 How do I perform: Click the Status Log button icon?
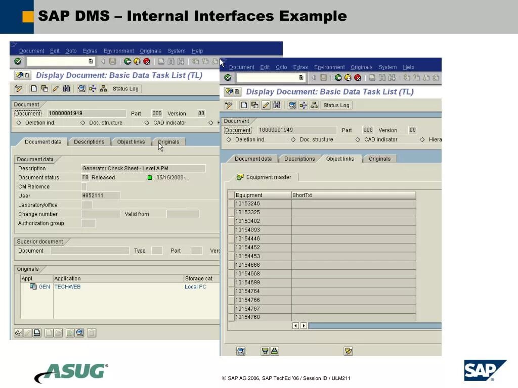[x=335, y=105]
